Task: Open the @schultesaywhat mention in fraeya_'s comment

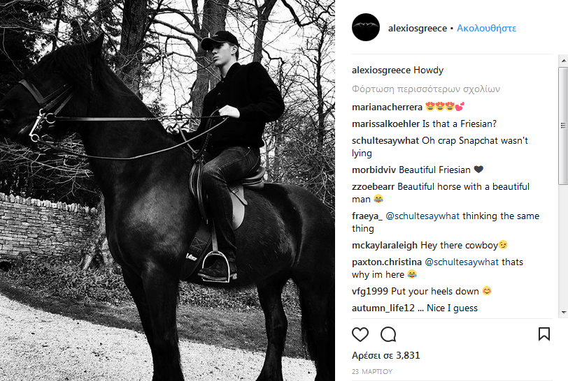Action: pos(423,216)
